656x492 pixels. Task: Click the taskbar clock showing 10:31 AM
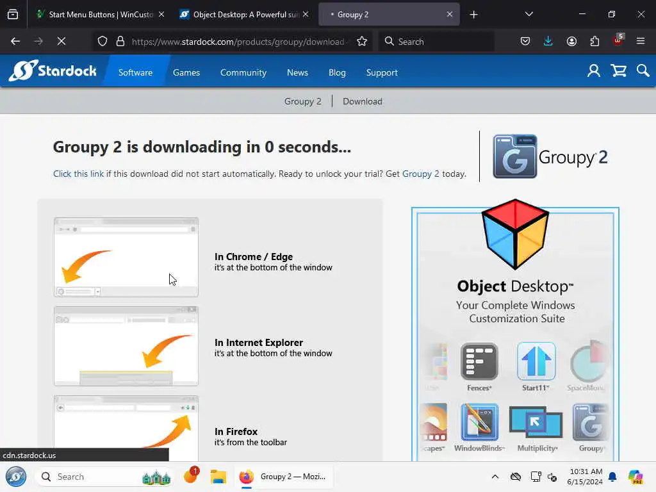[x=585, y=477]
